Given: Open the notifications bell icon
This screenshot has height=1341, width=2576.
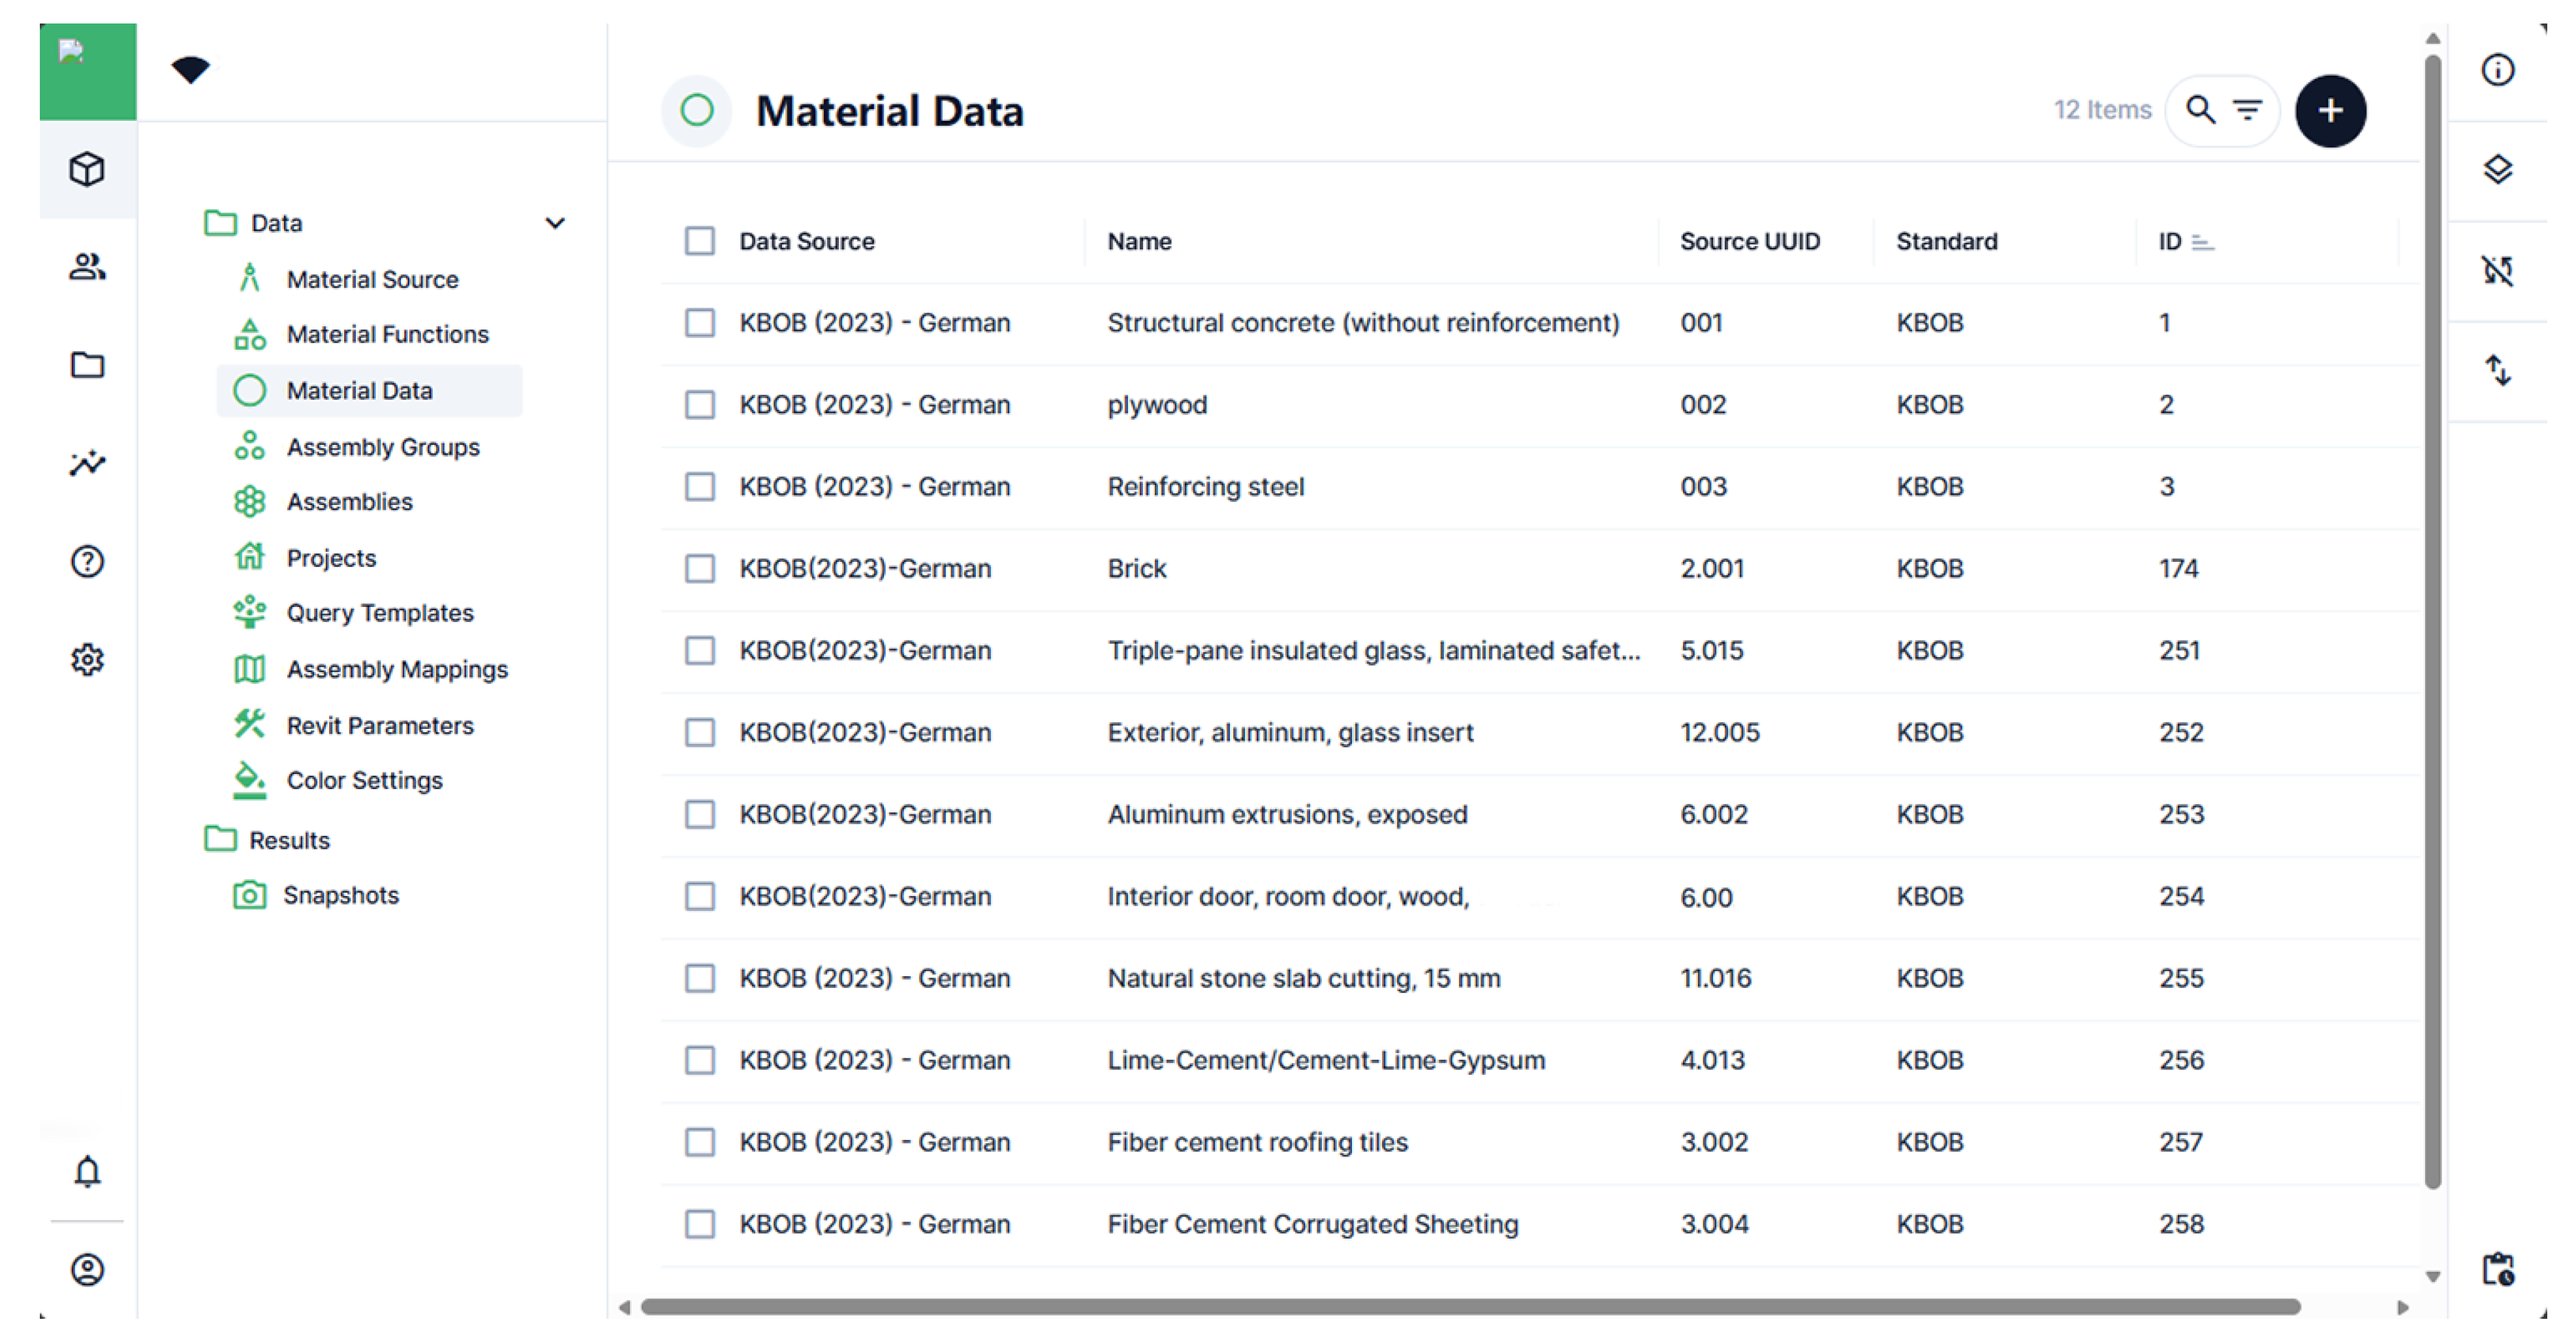Looking at the screenshot, I should [87, 1171].
